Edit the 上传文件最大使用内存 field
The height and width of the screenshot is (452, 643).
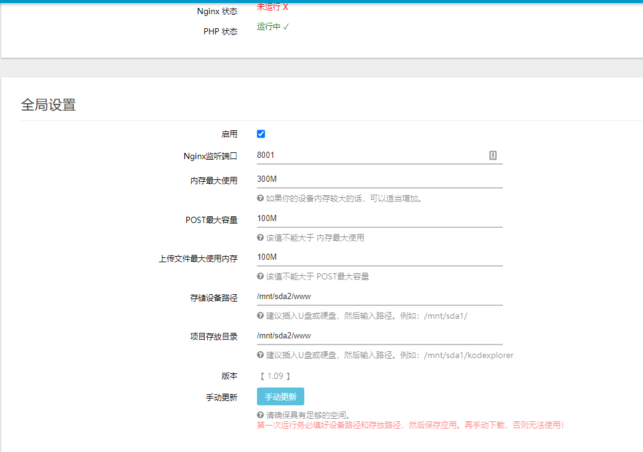(379, 257)
